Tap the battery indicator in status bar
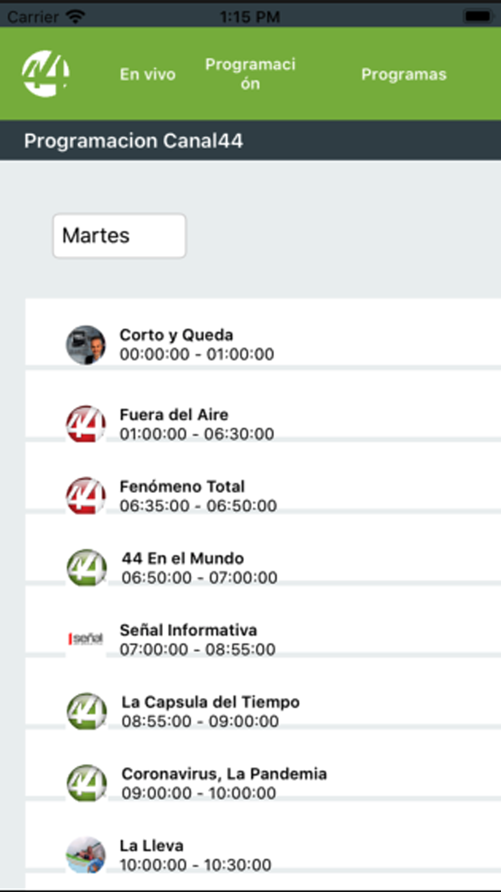Screen dimensions: 501x892 [477, 17]
